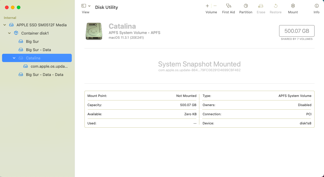Click the Big Sur volume icon
Image resolution: width=324 pixels, height=177 pixels.
pos(21,41)
